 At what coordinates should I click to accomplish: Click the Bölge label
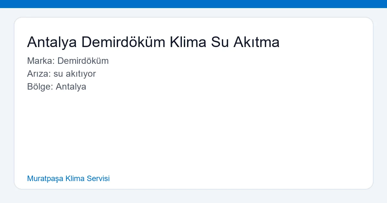(38, 86)
